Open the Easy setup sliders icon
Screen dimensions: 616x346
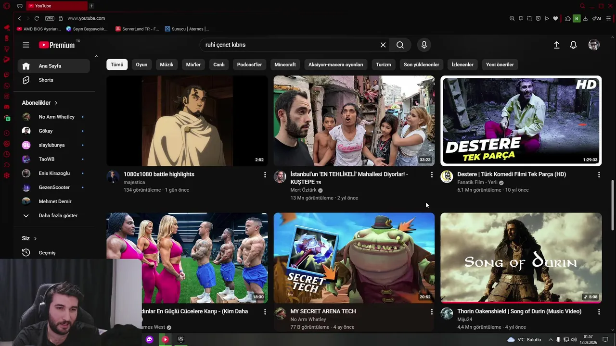(609, 18)
